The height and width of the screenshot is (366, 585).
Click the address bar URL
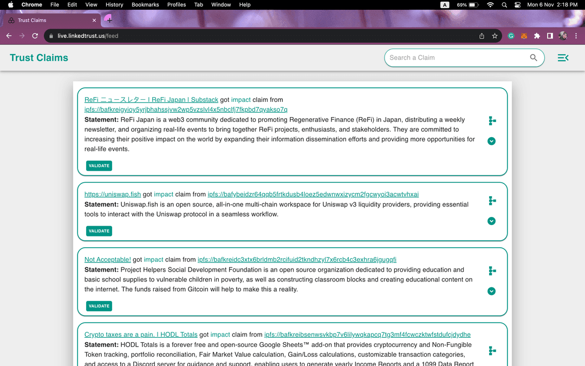point(88,36)
